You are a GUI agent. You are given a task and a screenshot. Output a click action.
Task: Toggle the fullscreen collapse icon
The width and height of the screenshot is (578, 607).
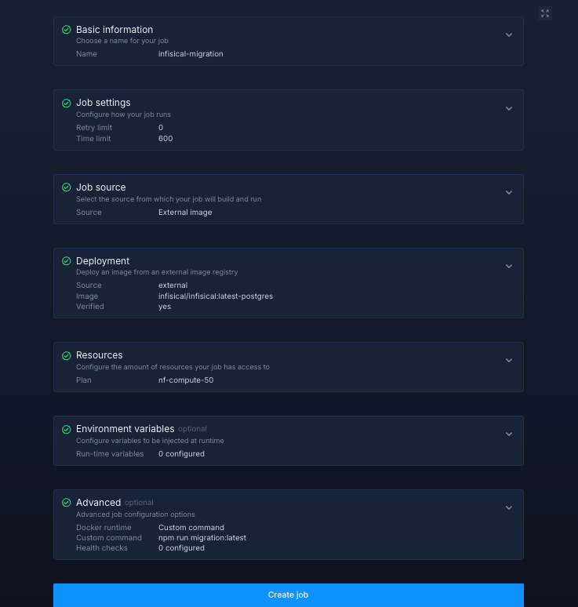[545, 13]
